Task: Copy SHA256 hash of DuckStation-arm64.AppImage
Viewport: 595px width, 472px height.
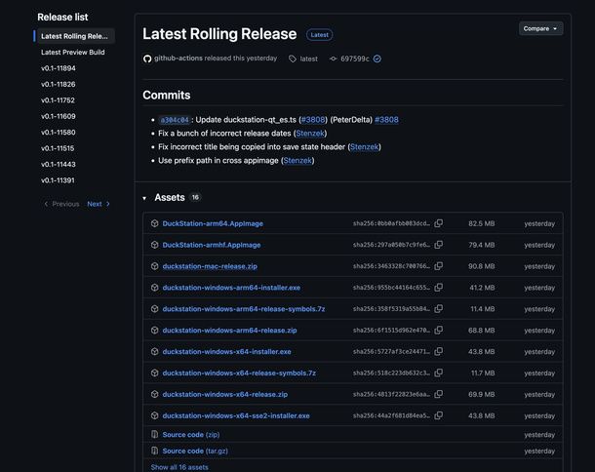Action: tap(438, 223)
